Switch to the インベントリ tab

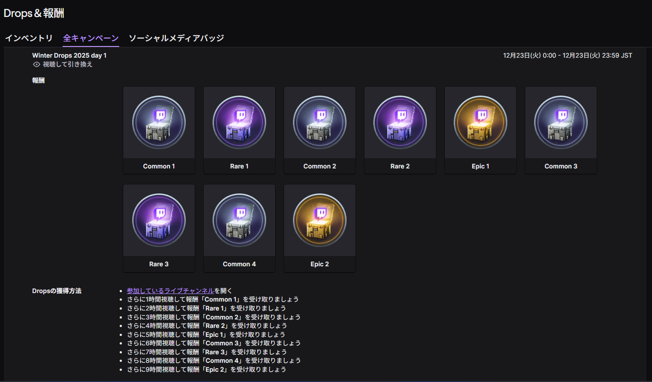(29, 38)
